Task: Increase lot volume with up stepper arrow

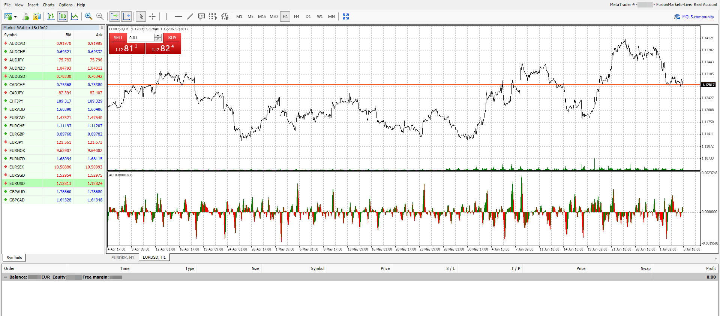Action: (x=158, y=36)
